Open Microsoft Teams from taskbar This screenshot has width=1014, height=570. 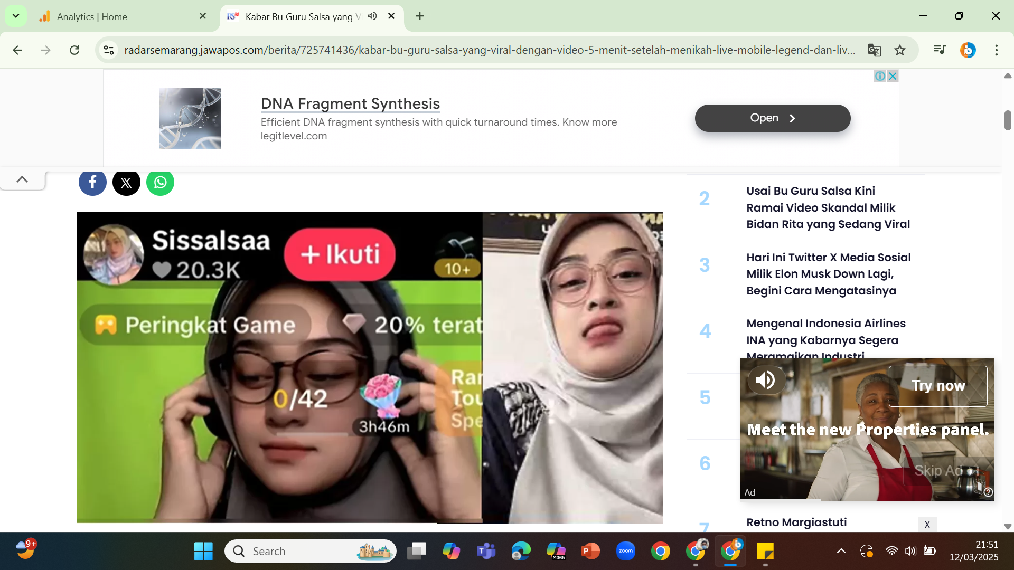point(486,551)
